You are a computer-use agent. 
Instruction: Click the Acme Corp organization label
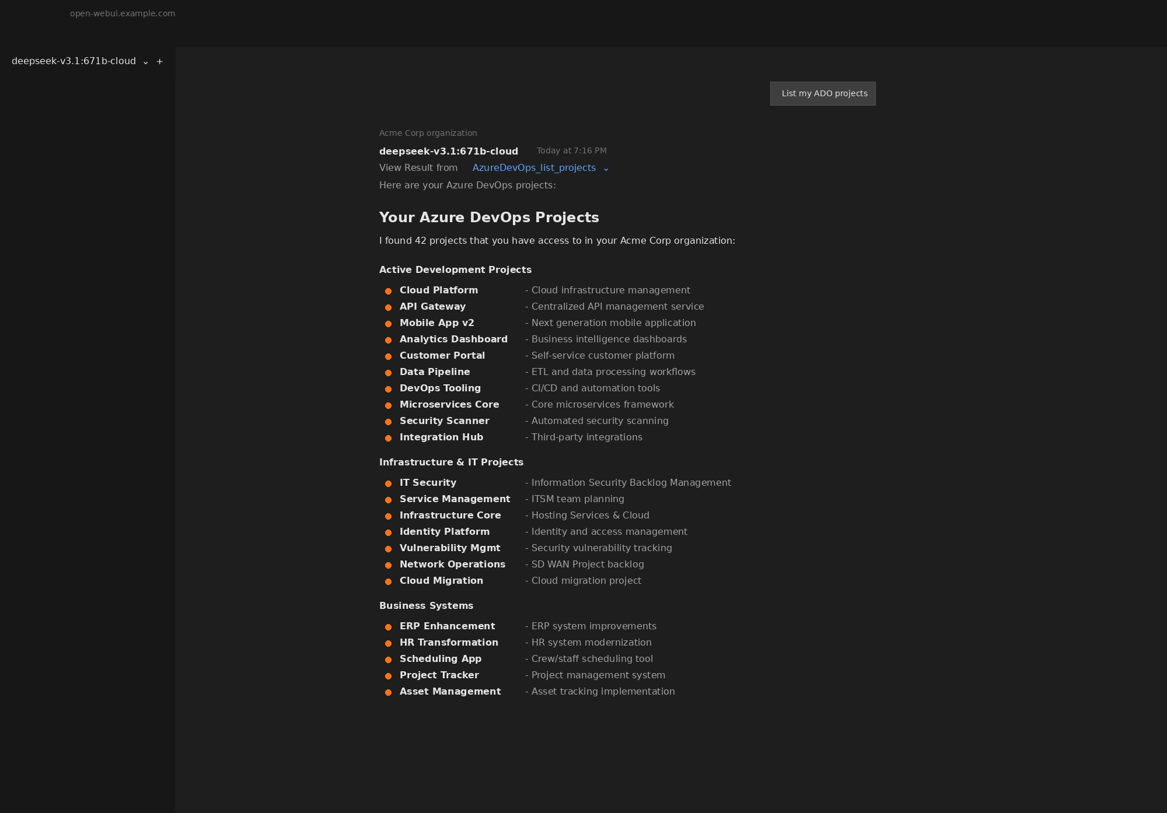pos(428,133)
